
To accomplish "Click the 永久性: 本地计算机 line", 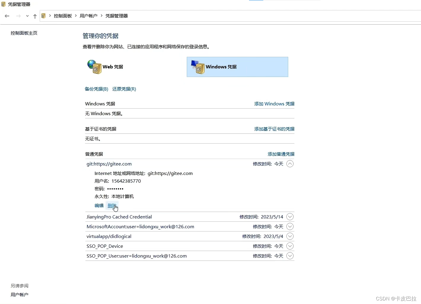I will click(x=114, y=197).
